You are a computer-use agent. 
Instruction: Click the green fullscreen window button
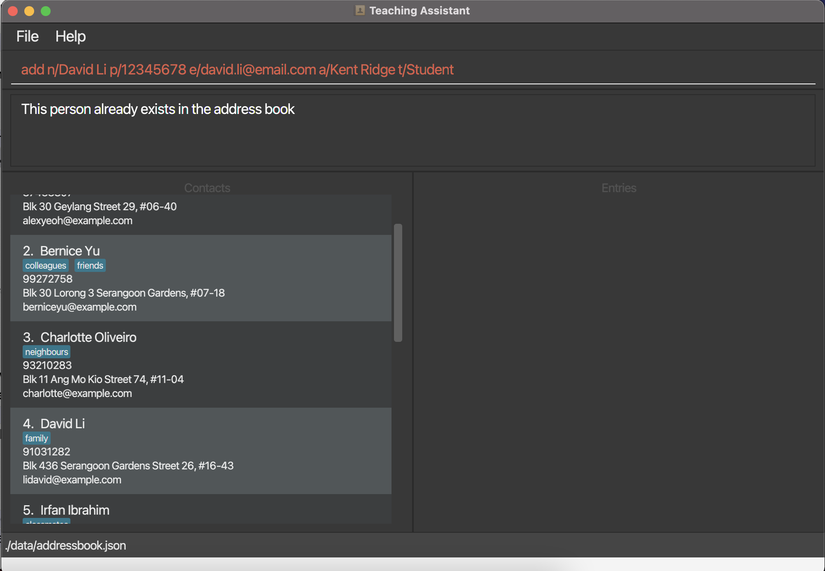point(46,11)
